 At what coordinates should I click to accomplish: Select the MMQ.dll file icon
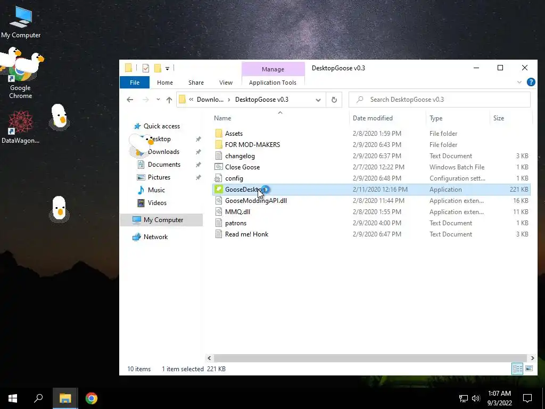click(219, 212)
